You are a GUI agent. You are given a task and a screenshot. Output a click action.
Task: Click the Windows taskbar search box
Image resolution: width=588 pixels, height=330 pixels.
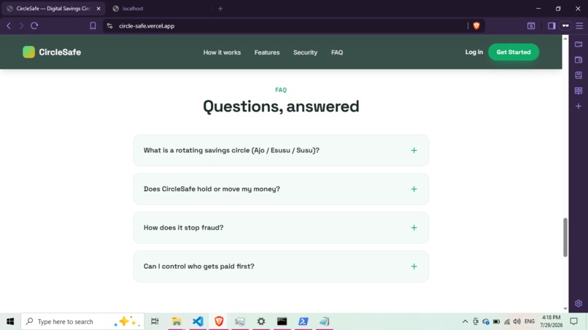pyautogui.click(x=82, y=321)
